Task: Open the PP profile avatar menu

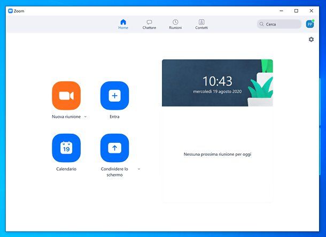Action: coord(310,24)
